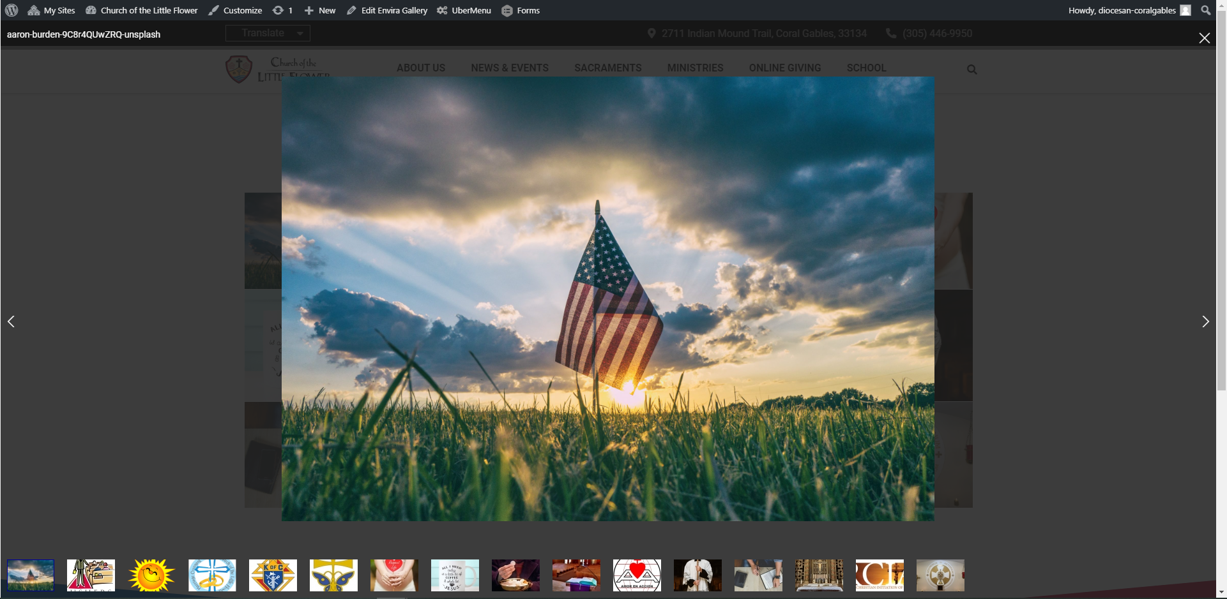This screenshot has width=1227, height=599.
Task: Open the UberMenu admin item
Action: (464, 10)
